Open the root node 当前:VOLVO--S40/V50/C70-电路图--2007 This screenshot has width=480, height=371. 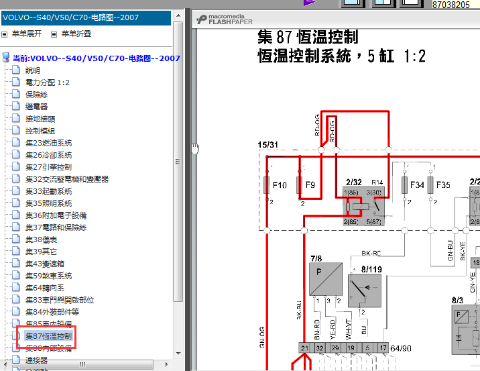tap(96, 58)
